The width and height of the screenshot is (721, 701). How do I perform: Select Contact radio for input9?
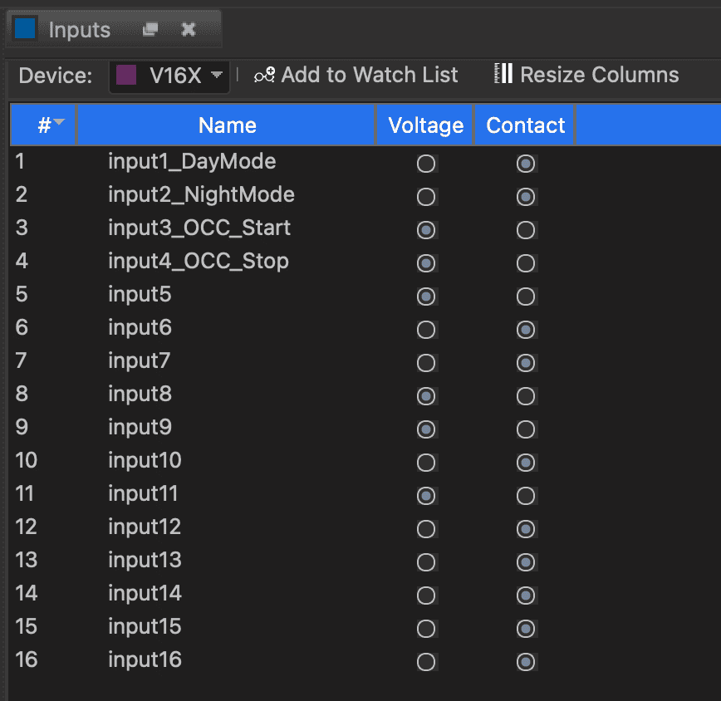point(525,429)
